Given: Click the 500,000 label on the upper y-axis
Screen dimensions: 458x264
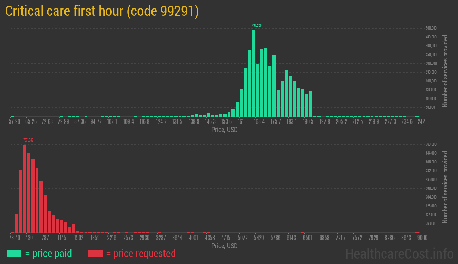Looking at the screenshot, I should [431, 28].
